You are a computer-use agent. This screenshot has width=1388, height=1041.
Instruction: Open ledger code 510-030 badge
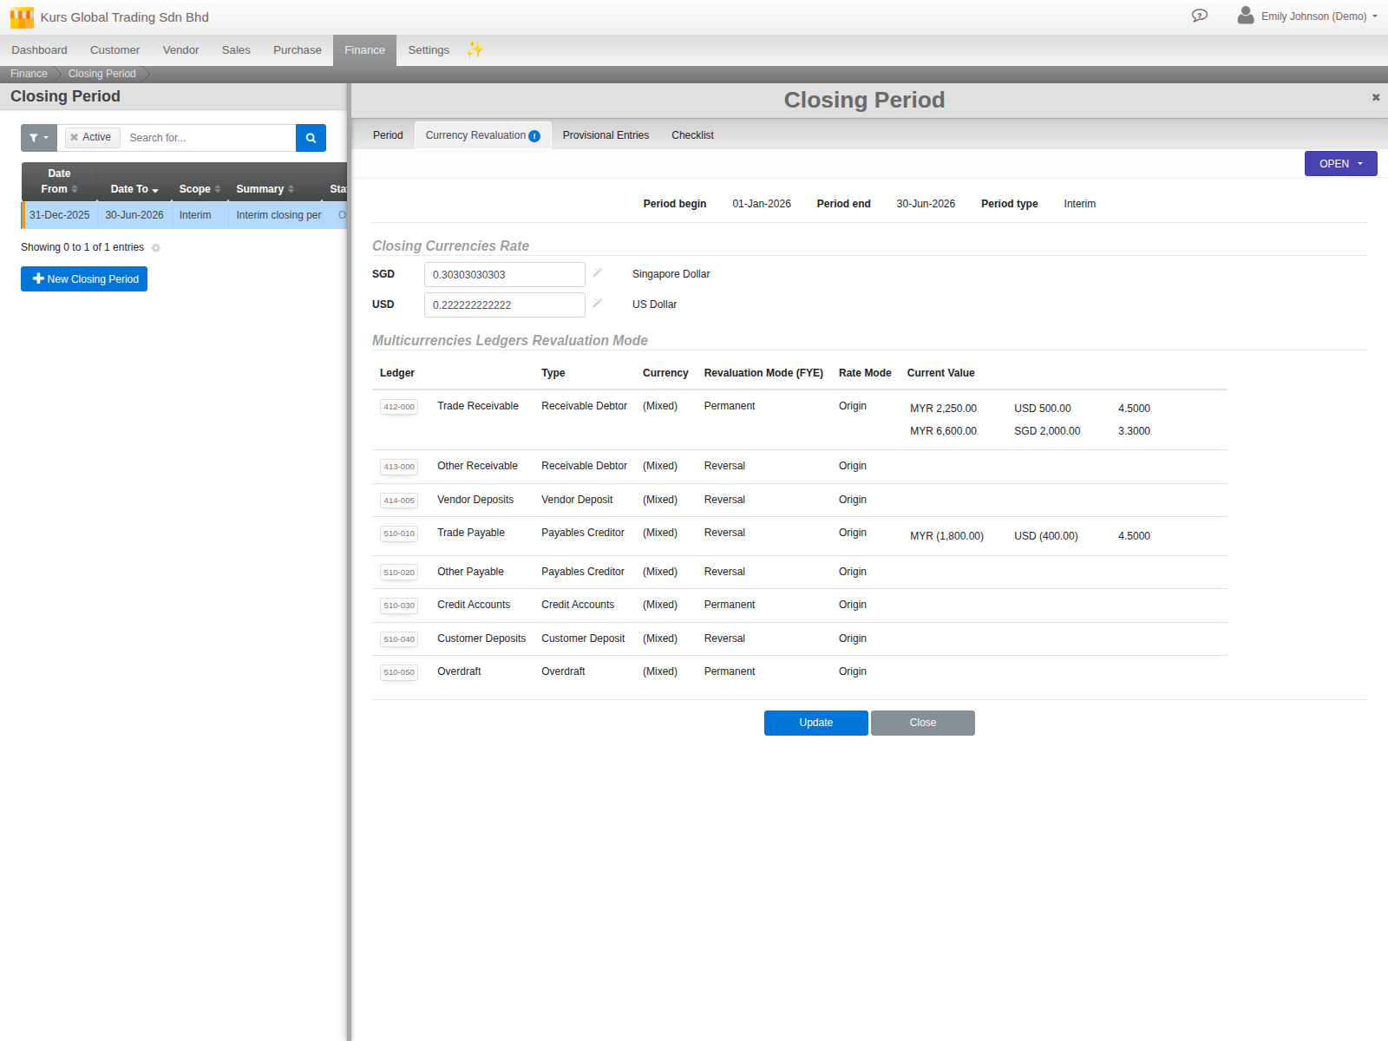399,606
